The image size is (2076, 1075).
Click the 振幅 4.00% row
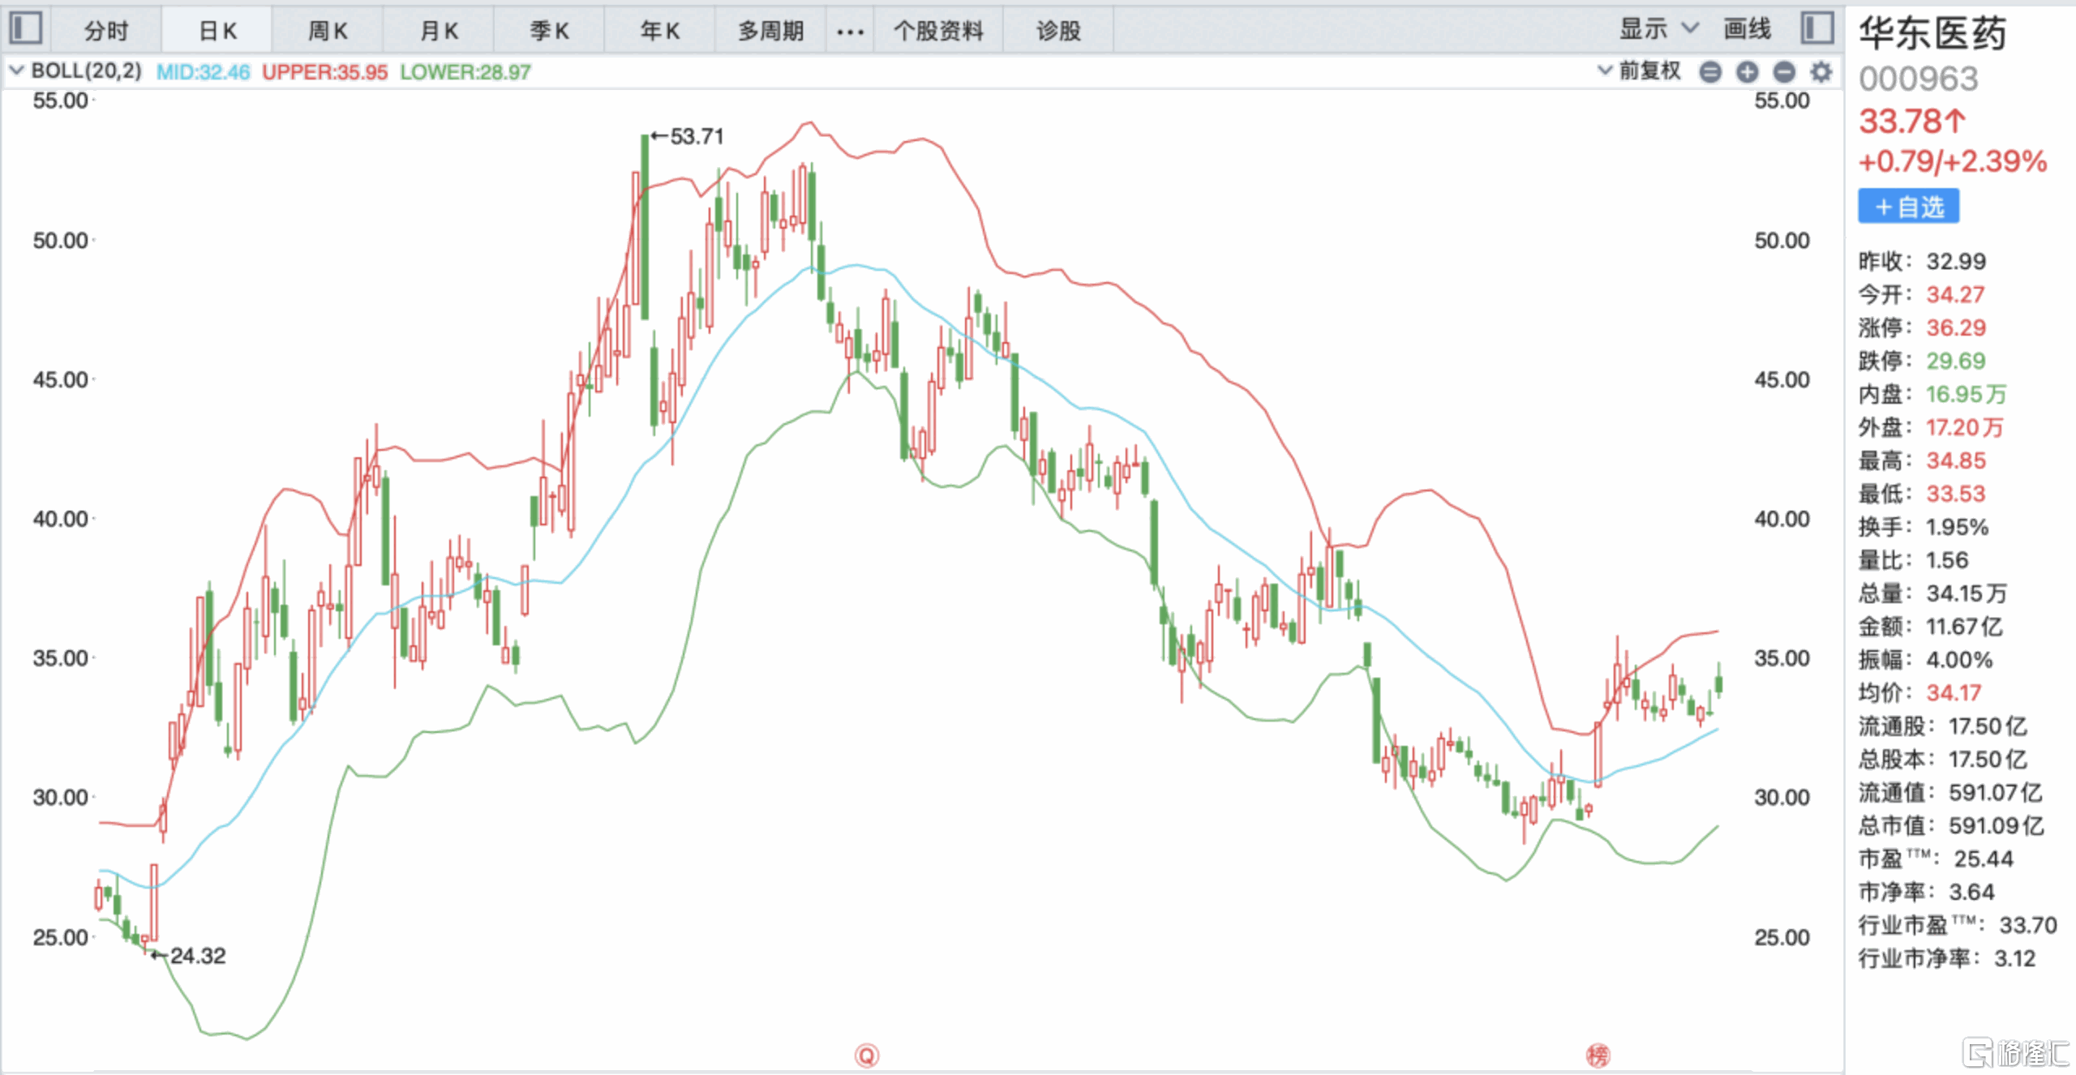[x=1925, y=660]
